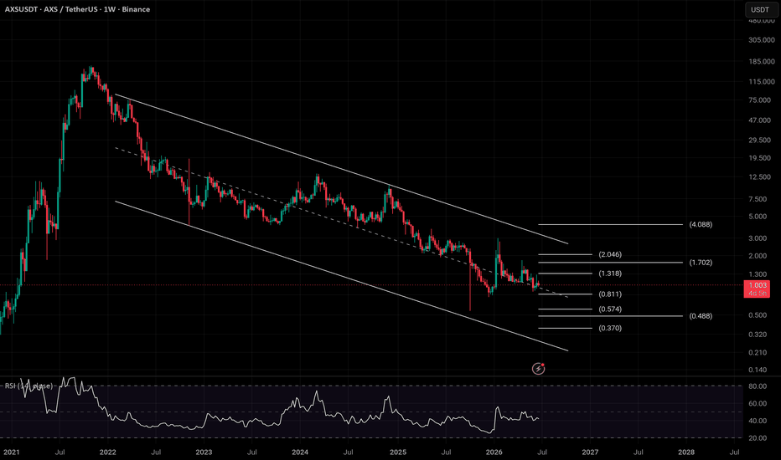
Task: Click the 75.000 price axis value
Action: pos(759,100)
